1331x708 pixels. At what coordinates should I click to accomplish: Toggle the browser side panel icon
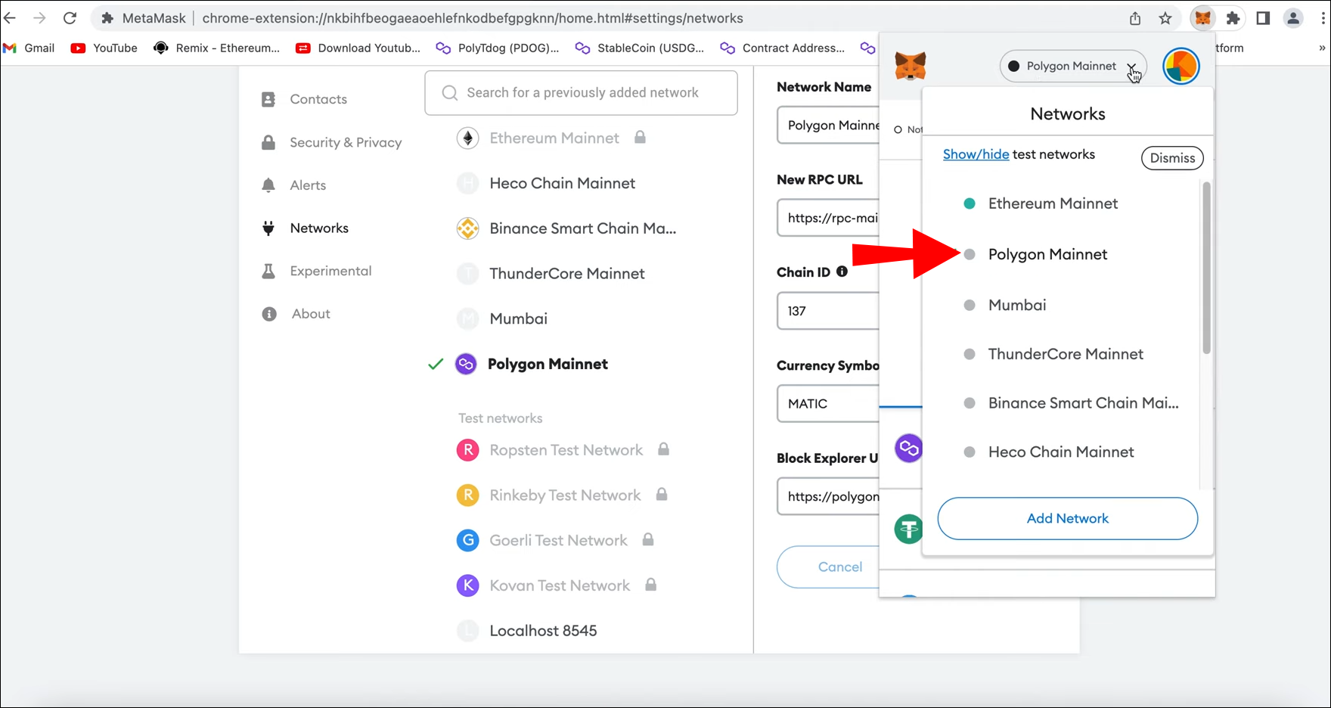click(1263, 18)
